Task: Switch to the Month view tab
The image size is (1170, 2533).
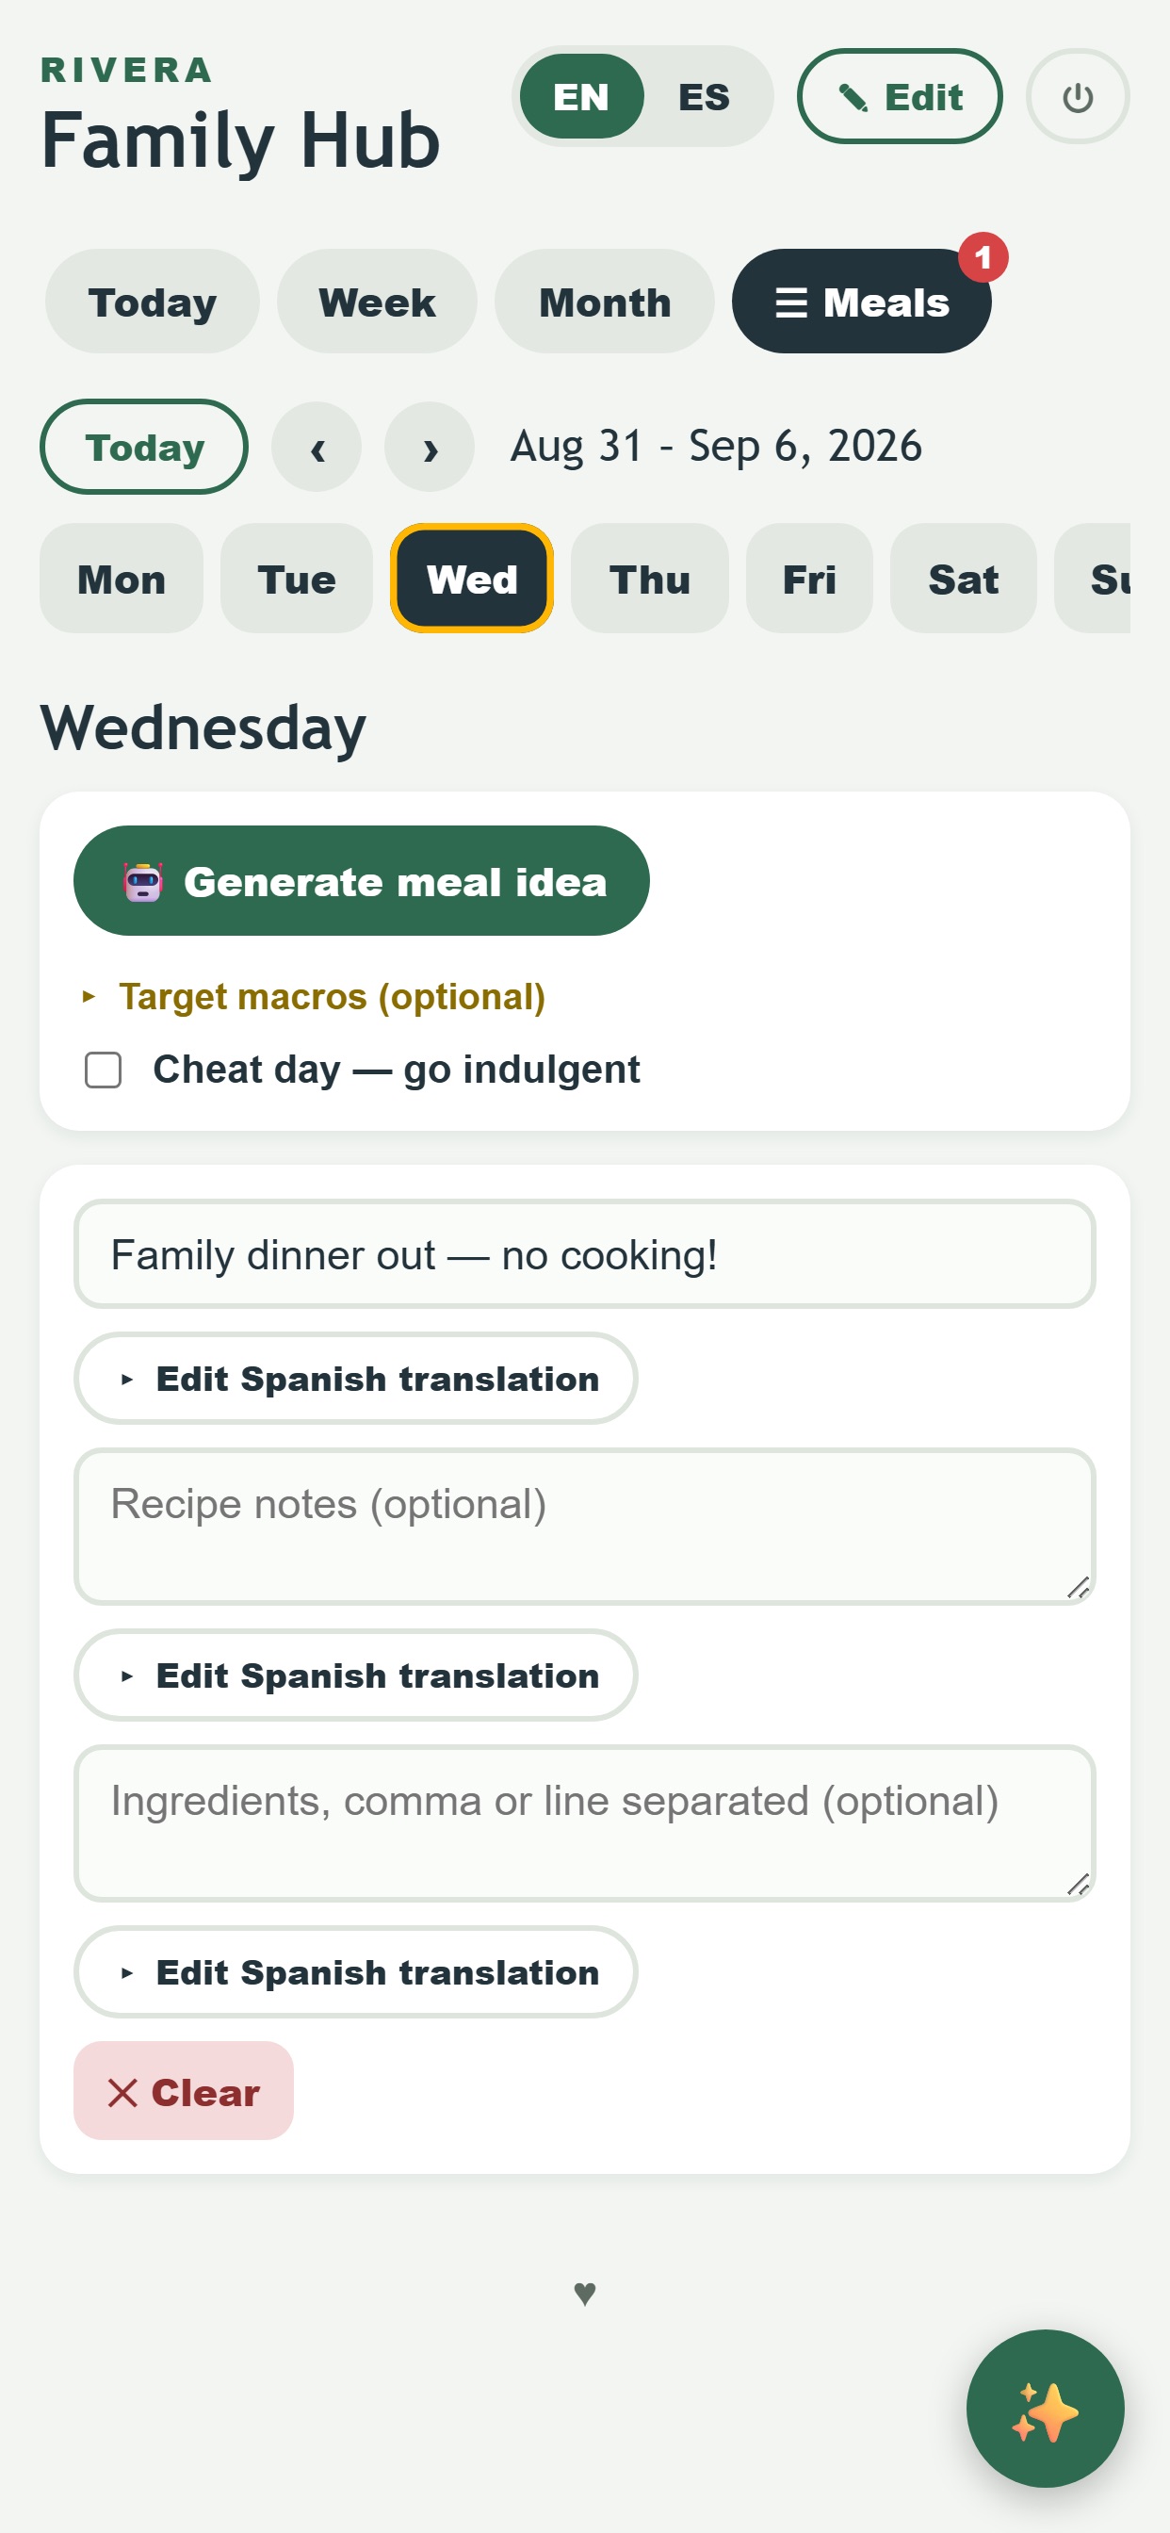Action: coord(605,302)
